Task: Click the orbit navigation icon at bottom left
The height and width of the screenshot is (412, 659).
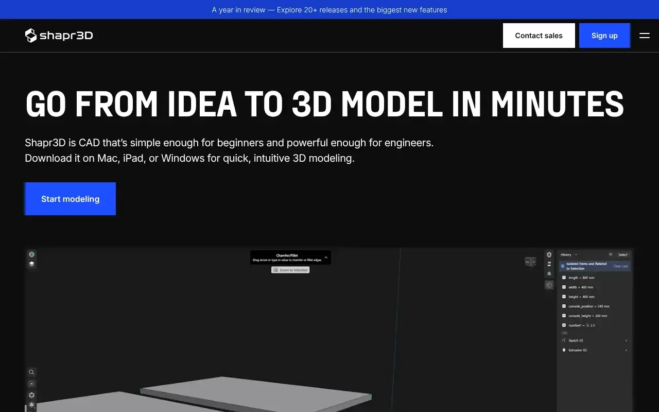Action: click(x=31, y=405)
